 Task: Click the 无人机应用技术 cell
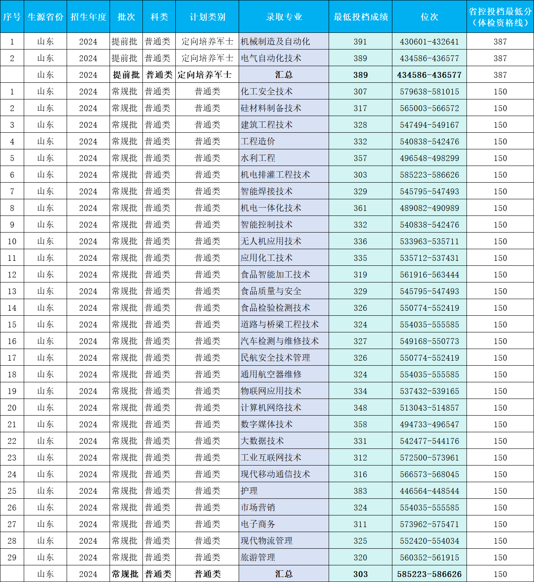coord(271,241)
